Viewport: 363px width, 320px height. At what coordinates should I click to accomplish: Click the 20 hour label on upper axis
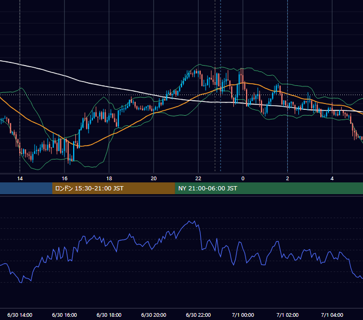[154, 179]
